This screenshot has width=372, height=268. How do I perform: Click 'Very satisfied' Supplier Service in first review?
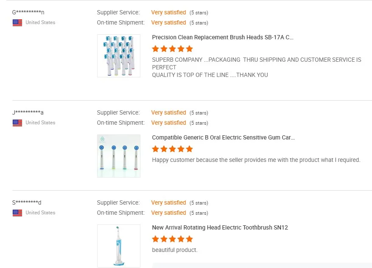[168, 12]
